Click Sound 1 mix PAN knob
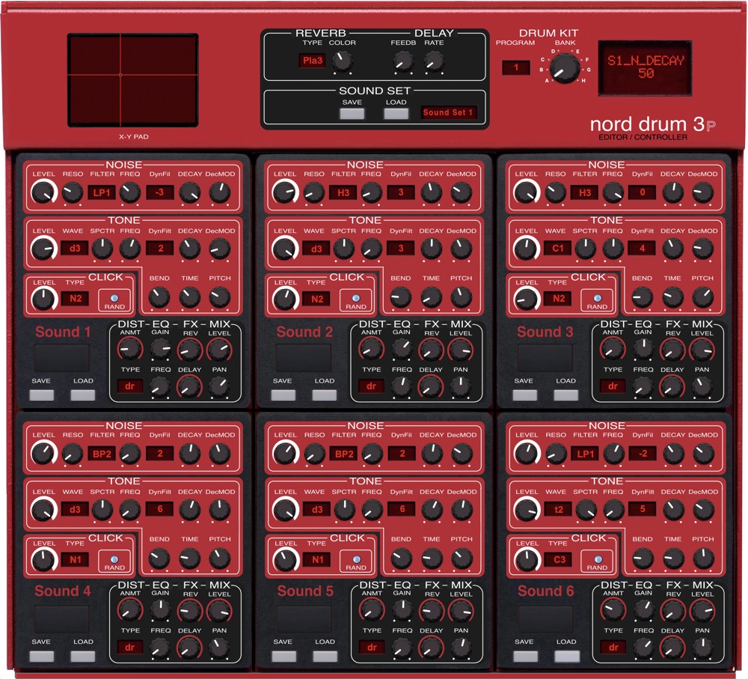Screen dimensions: 748x679 (219, 387)
